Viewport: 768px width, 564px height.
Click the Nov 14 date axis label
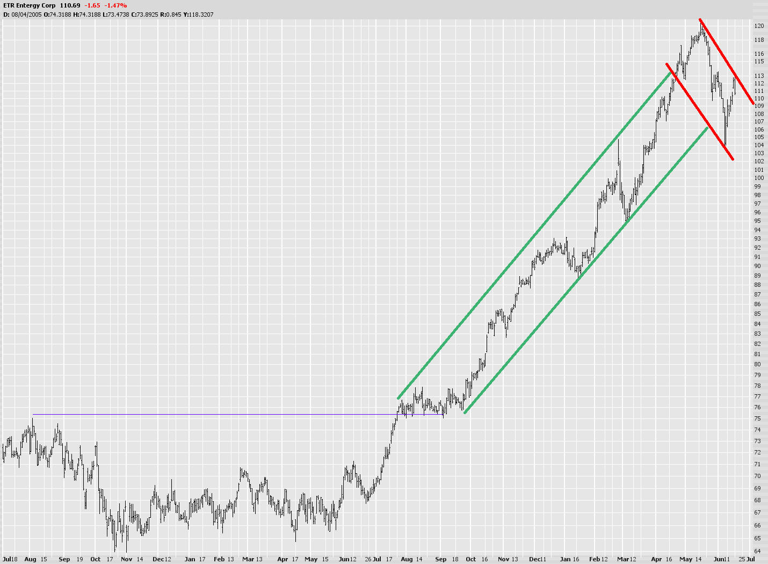click(x=132, y=559)
